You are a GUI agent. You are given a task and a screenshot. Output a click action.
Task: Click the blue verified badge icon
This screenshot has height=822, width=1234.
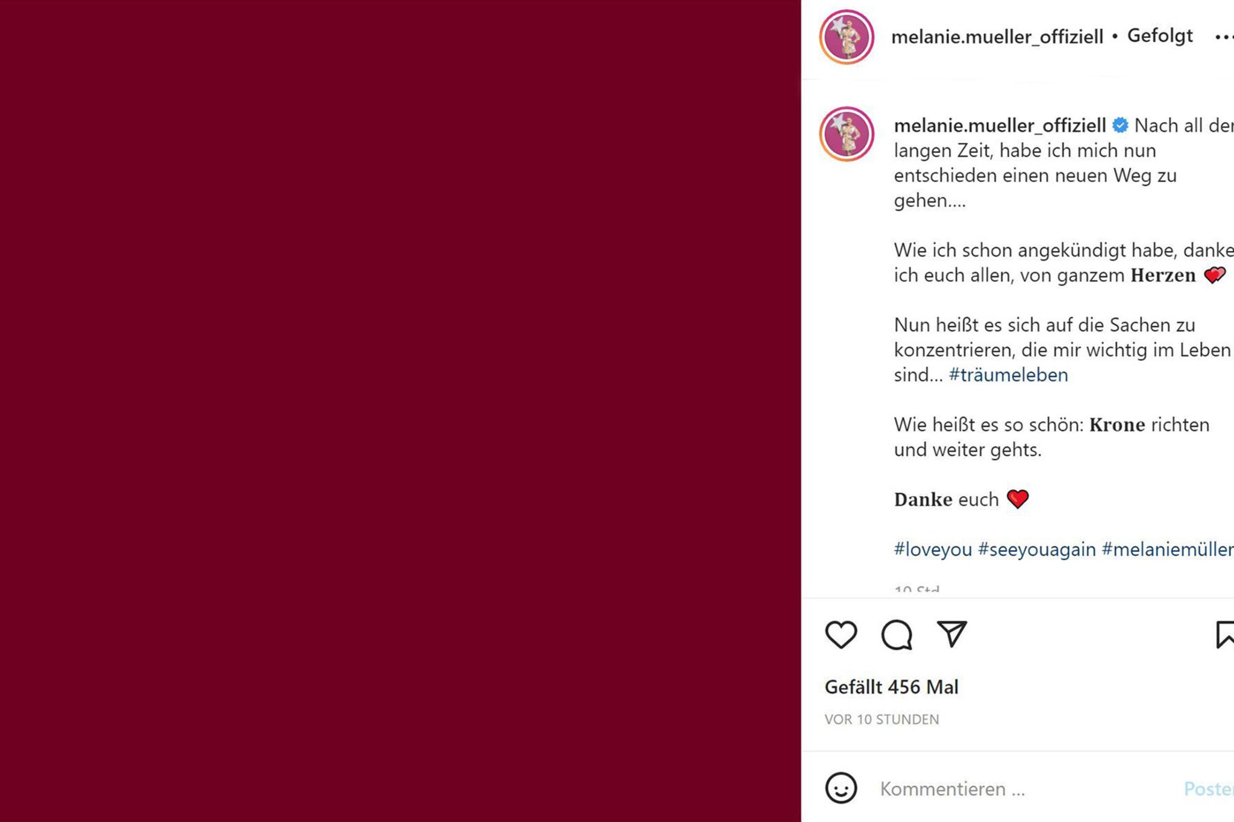(x=1120, y=125)
